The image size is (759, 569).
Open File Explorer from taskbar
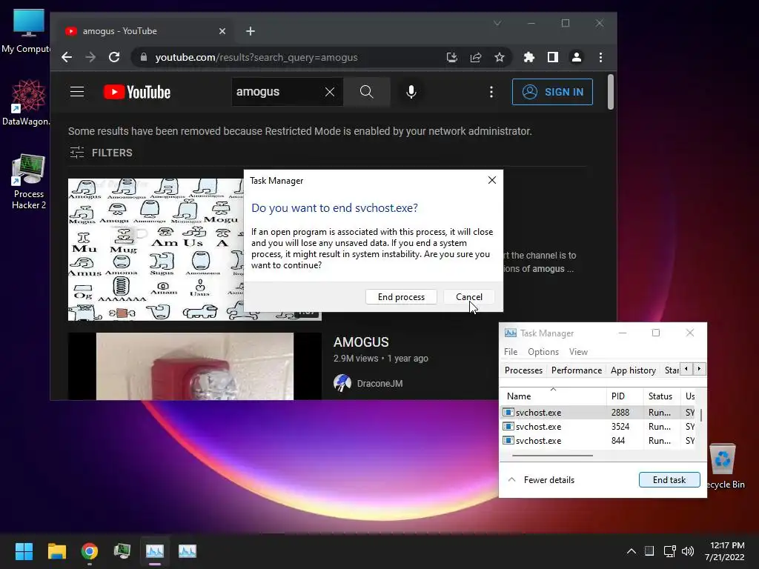(56, 551)
